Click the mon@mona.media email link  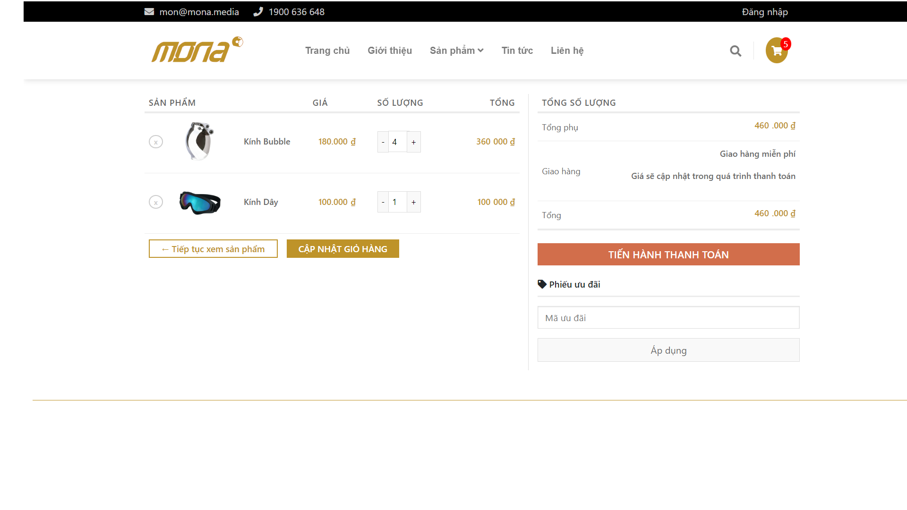[199, 12]
